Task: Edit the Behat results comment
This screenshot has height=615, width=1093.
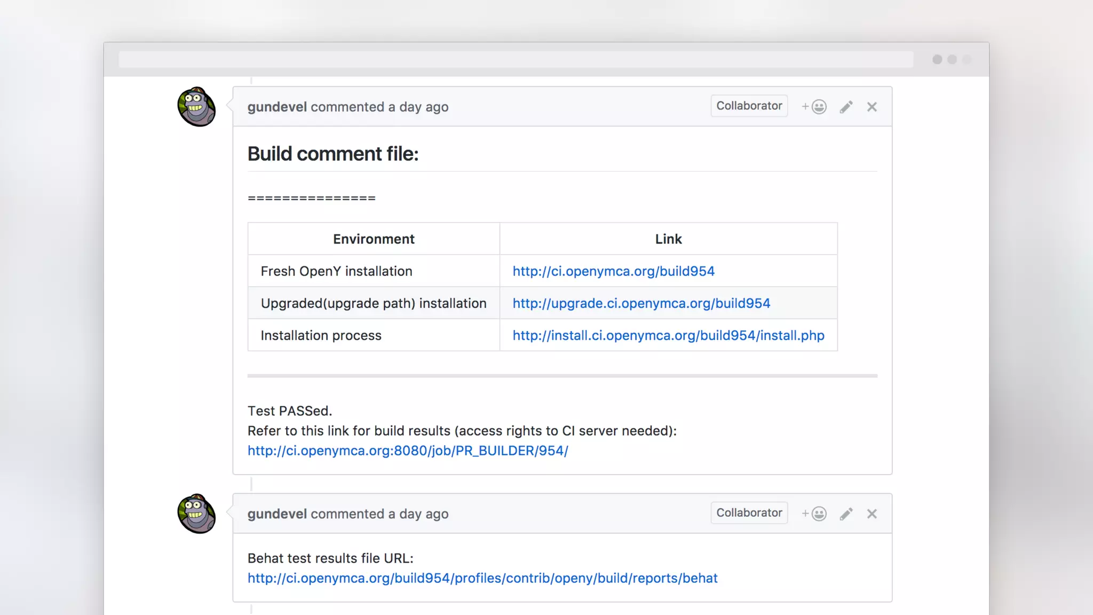Action: 846,514
